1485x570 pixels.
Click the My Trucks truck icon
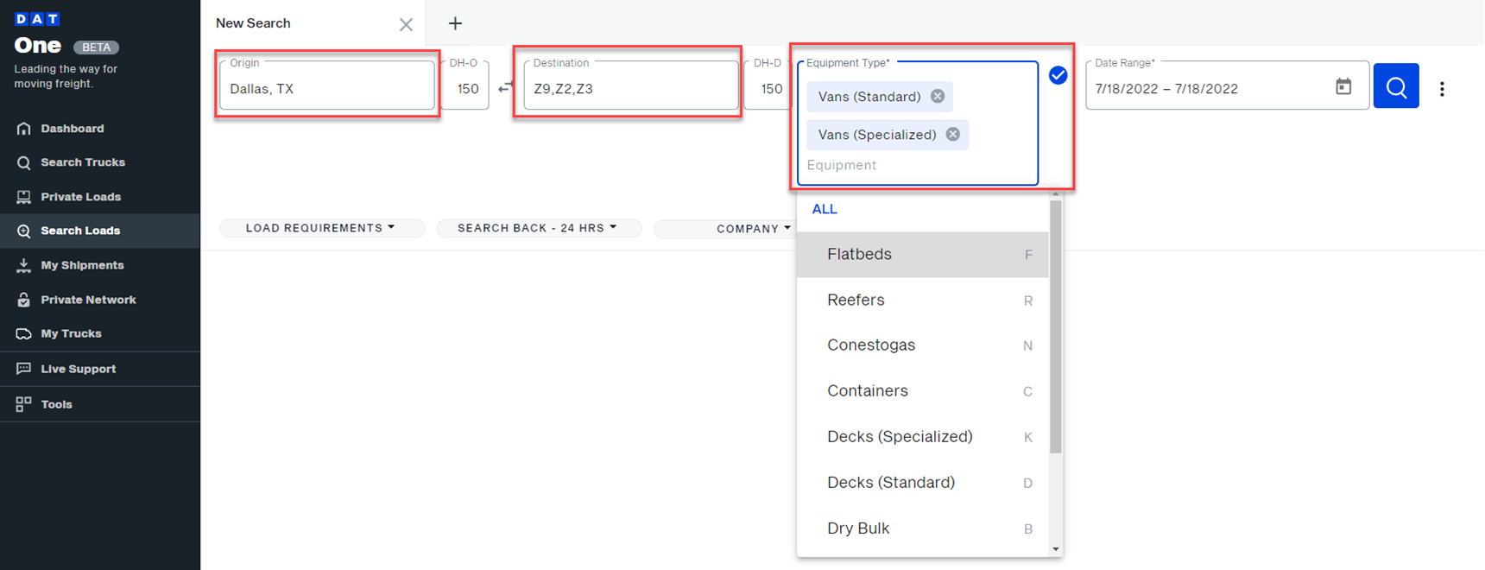pyautogui.click(x=23, y=333)
